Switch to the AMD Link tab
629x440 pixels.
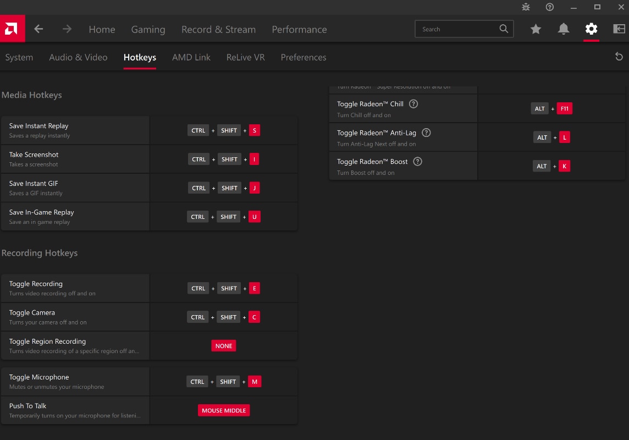pyautogui.click(x=191, y=57)
